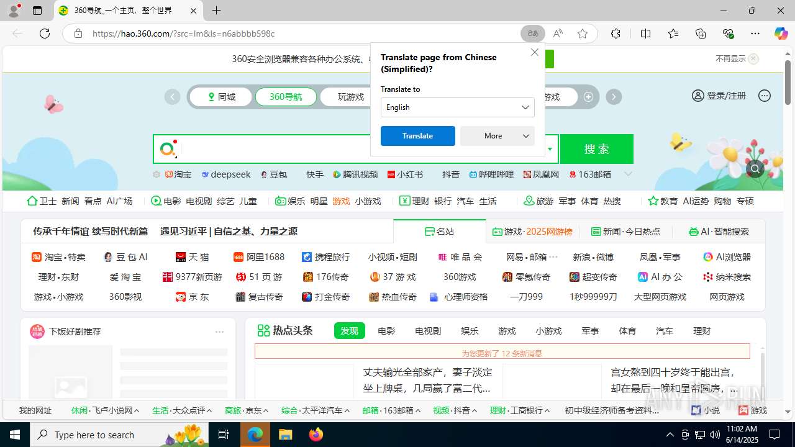This screenshot has width=795, height=447.
Task: Open the Copilot icon in toolbar
Action: tap(781, 34)
